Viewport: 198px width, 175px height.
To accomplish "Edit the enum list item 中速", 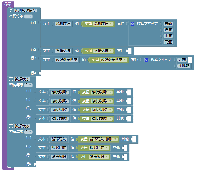I will [x=168, y=36].
